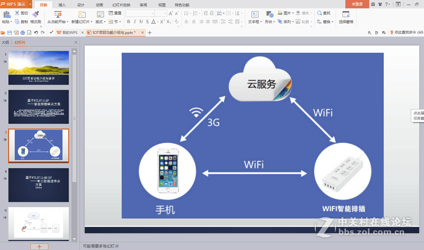Add a slide with the bottom plus button

(39, 246)
